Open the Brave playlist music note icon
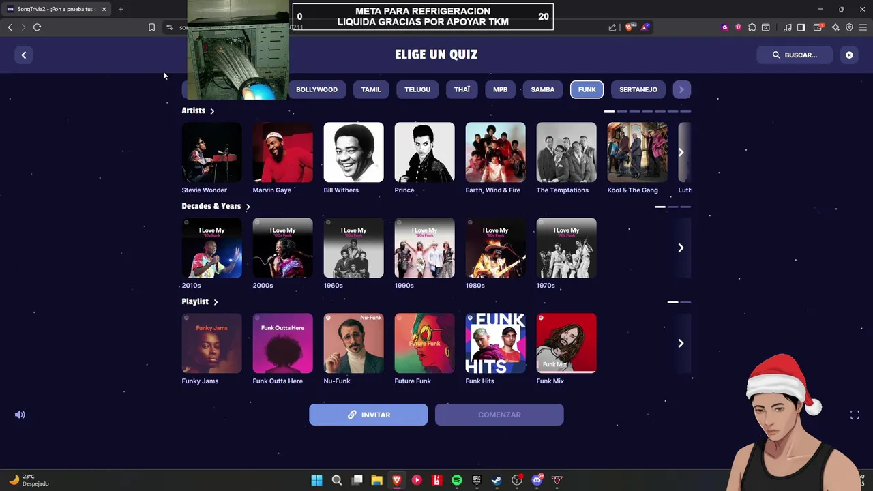 click(x=788, y=27)
